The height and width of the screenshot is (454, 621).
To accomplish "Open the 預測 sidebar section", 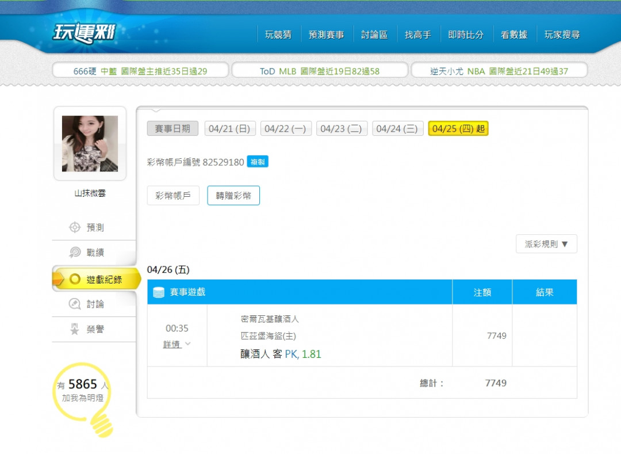I will 94,227.
